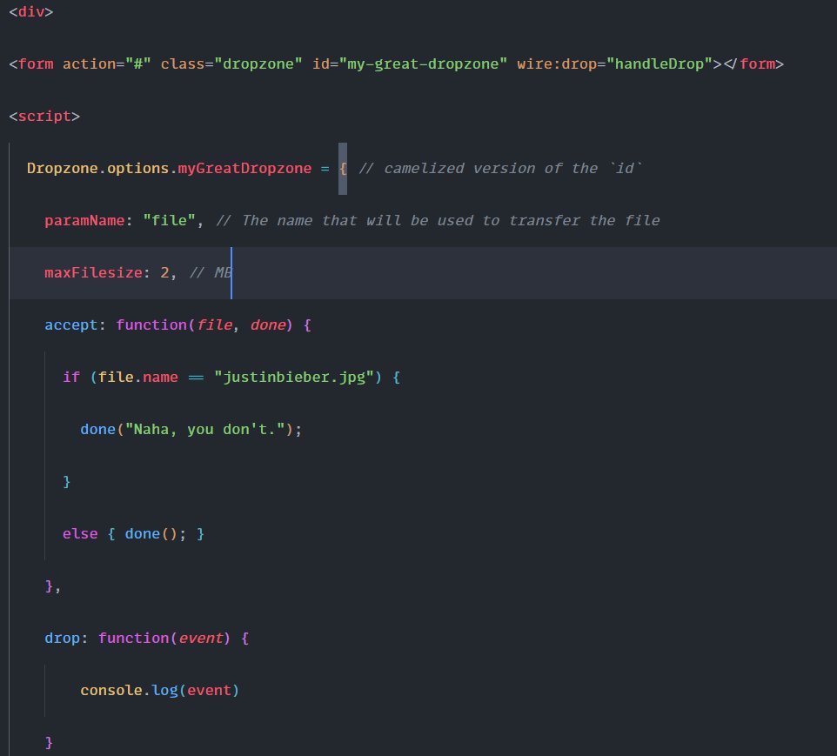Viewport: 837px width, 756px height.
Task: Click the if keyword
Action: click(71, 378)
